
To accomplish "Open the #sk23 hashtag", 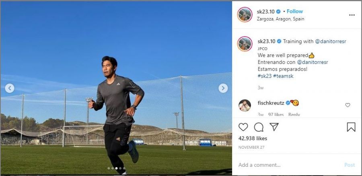I will tap(264, 76).
